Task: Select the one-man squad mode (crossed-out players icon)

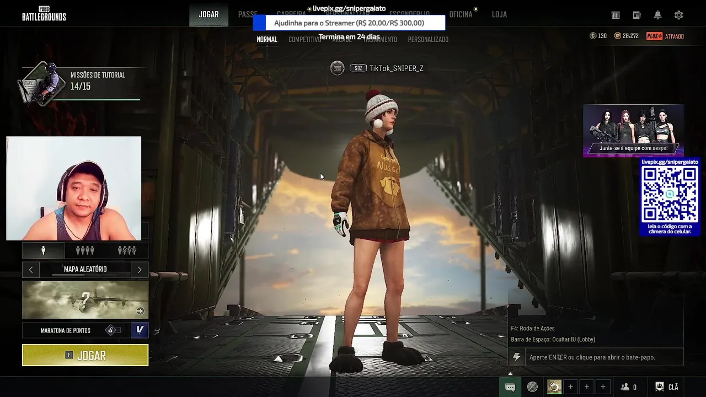Action: pyautogui.click(x=127, y=250)
